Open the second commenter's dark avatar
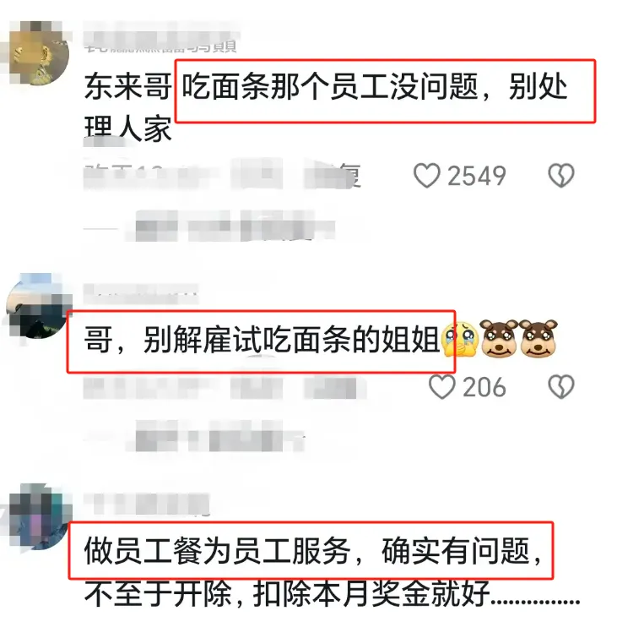Image resolution: width=617 pixels, height=622 pixels. coord(39,305)
